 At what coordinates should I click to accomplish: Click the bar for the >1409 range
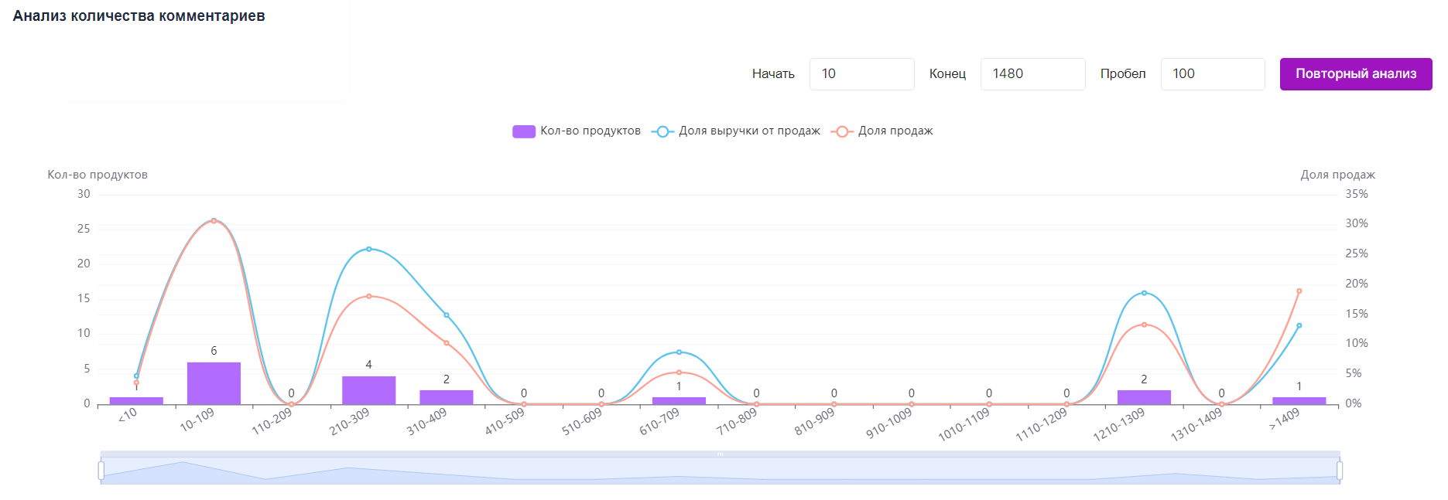1299,400
